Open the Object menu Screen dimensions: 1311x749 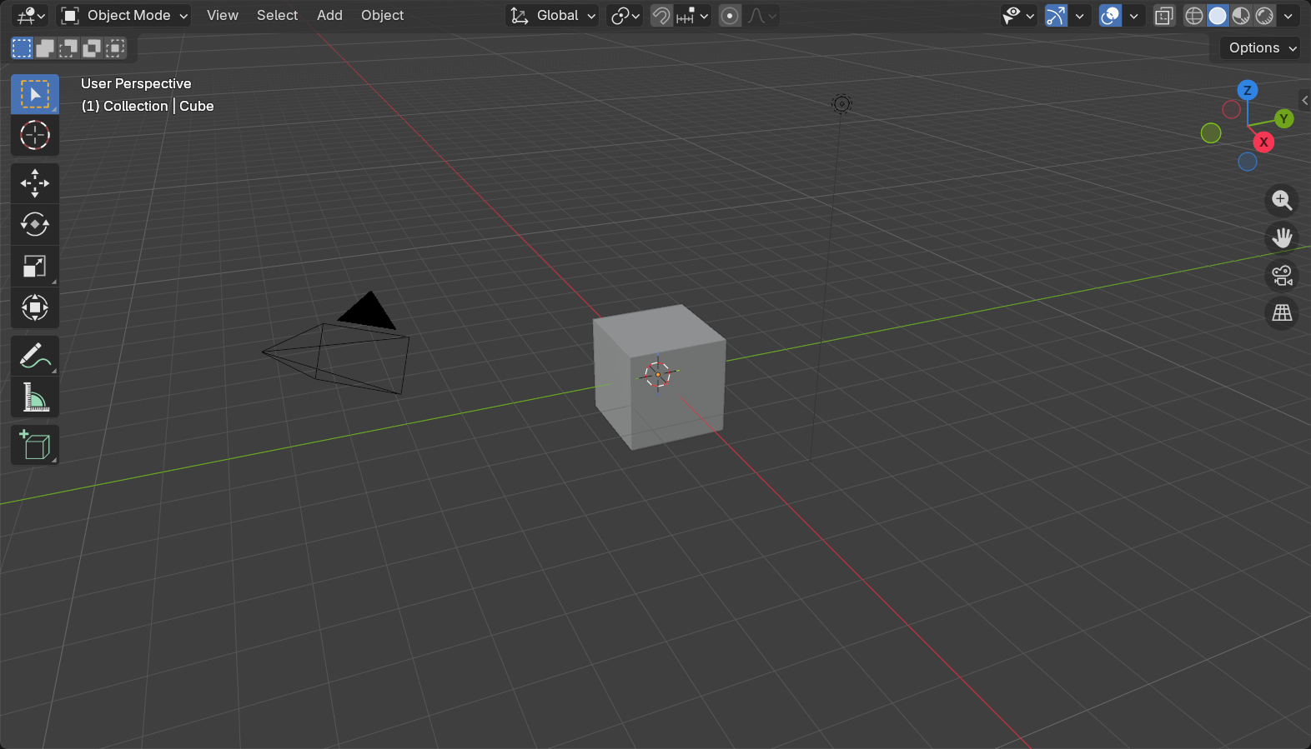pyautogui.click(x=382, y=15)
